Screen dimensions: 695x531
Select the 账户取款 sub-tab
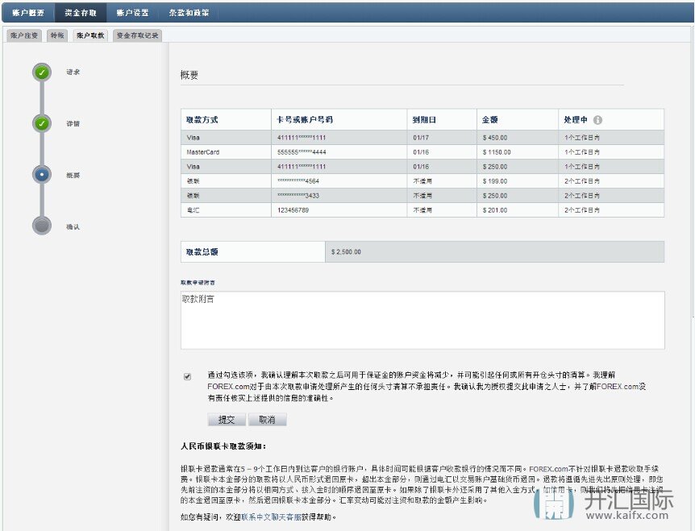click(x=90, y=35)
